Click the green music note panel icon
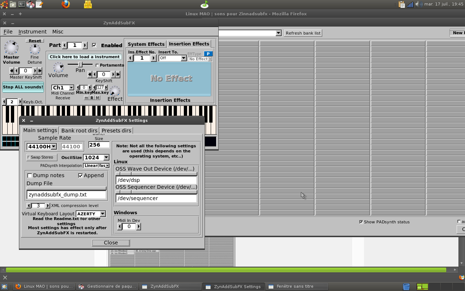465x291 pixels. point(205,4)
